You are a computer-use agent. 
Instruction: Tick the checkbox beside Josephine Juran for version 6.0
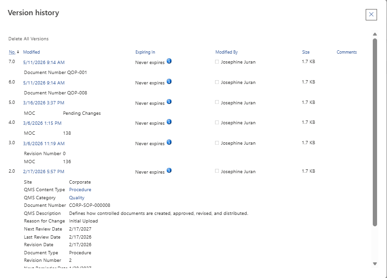click(217, 82)
